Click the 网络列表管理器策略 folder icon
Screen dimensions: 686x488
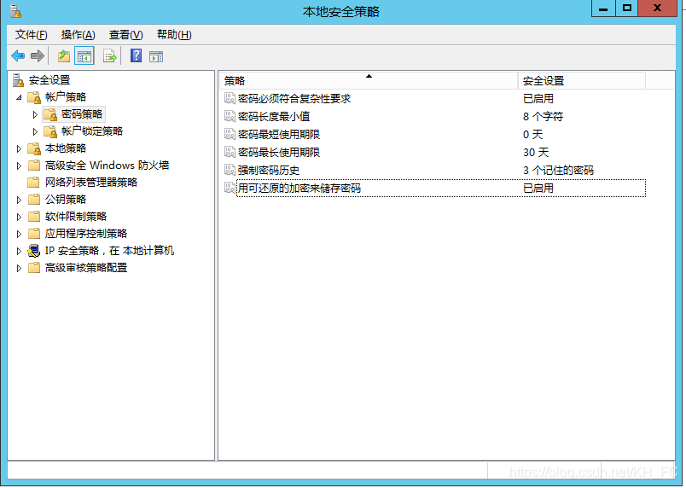tap(33, 183)
